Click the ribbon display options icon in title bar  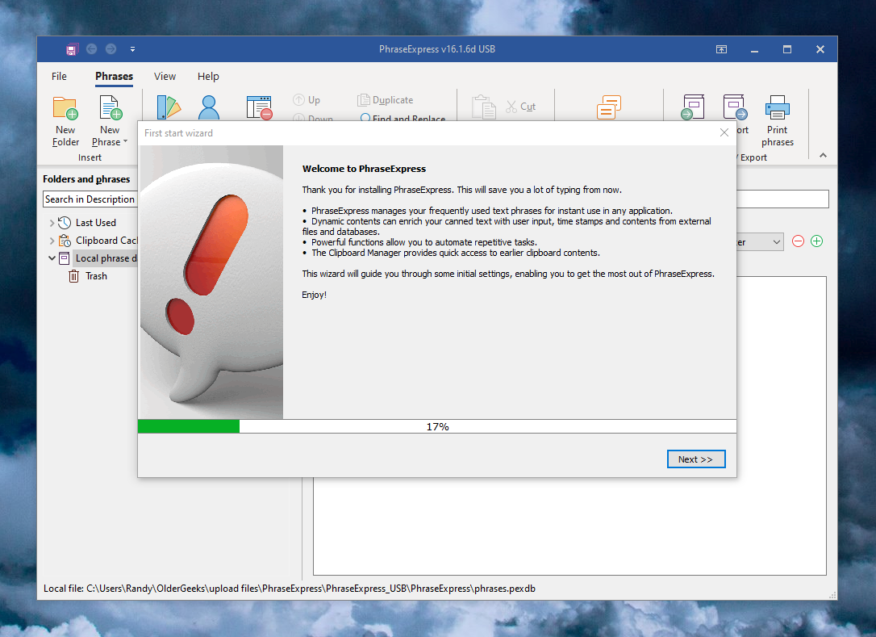[722, 49]
